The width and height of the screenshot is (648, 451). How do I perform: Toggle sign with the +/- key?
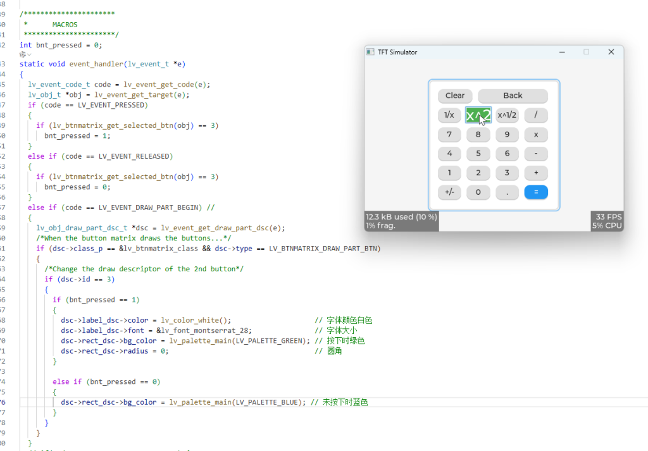point(449,192)
